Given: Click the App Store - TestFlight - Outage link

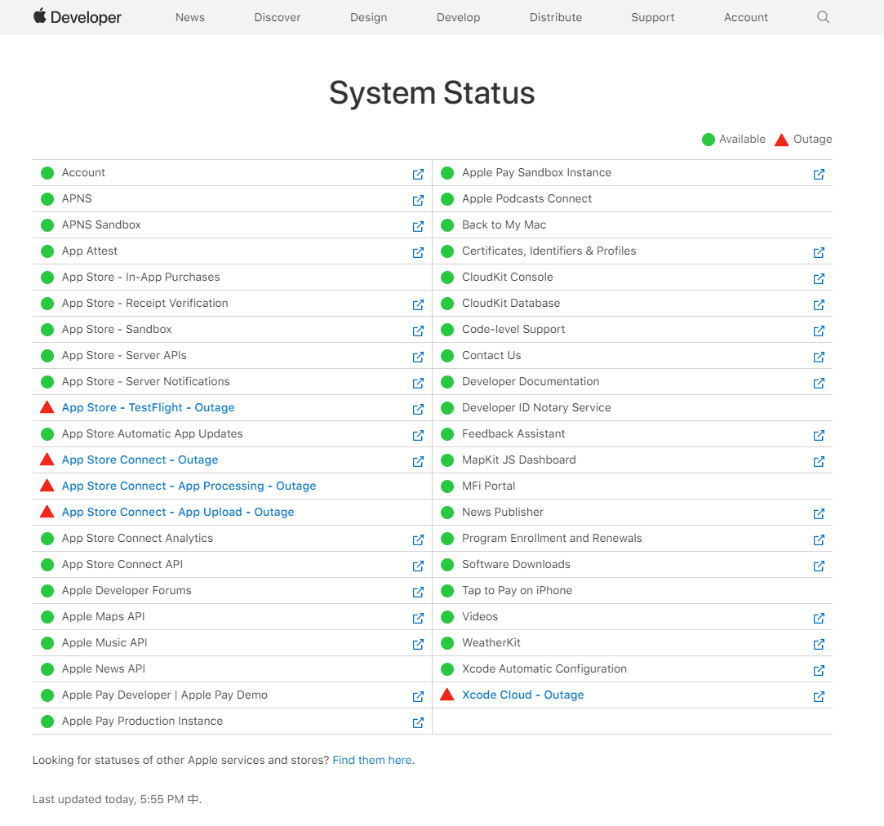Looking at the screenshot, I should 148,407.
